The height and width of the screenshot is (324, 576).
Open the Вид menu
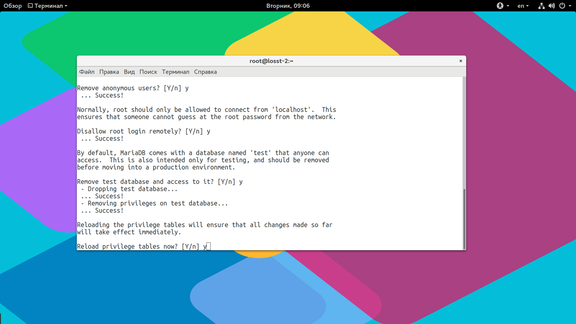click(129, 72)
